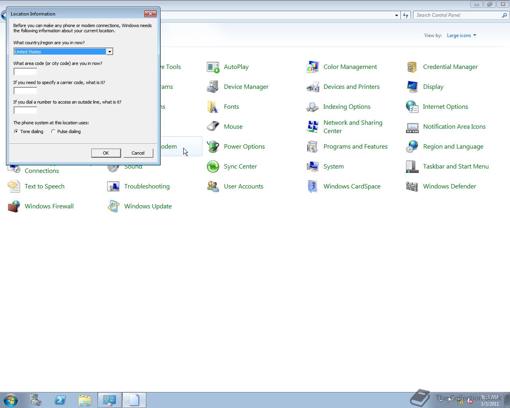The height and width of the screenshot is (408, 510).
Task: Click the area code input field
Action: [25, 72]
